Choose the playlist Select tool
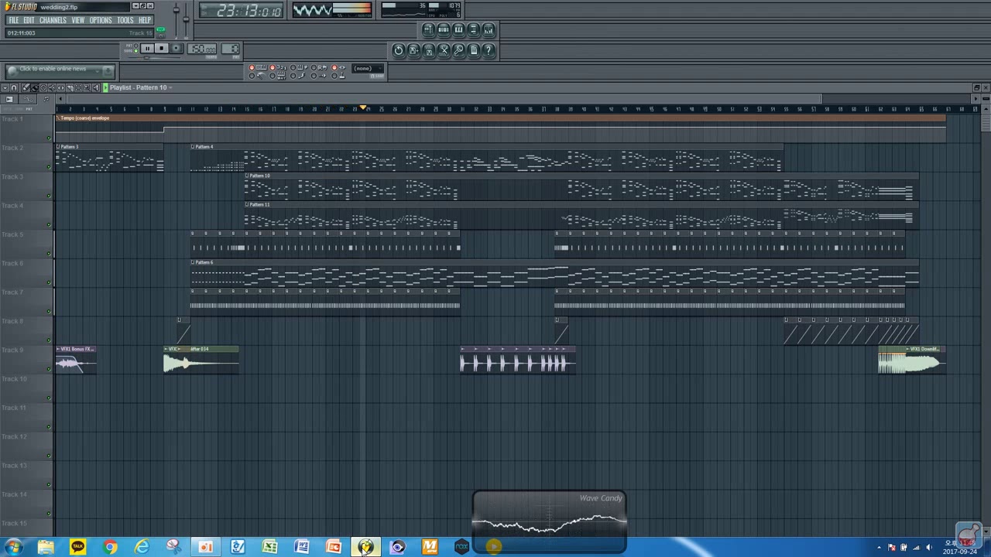The height and width of the screenshot is (557, 991). pyautogui.click(x=78, y=87)
